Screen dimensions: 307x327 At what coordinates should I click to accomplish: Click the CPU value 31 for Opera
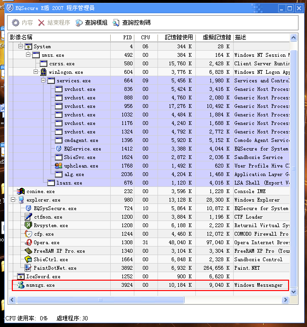point(145,242)
